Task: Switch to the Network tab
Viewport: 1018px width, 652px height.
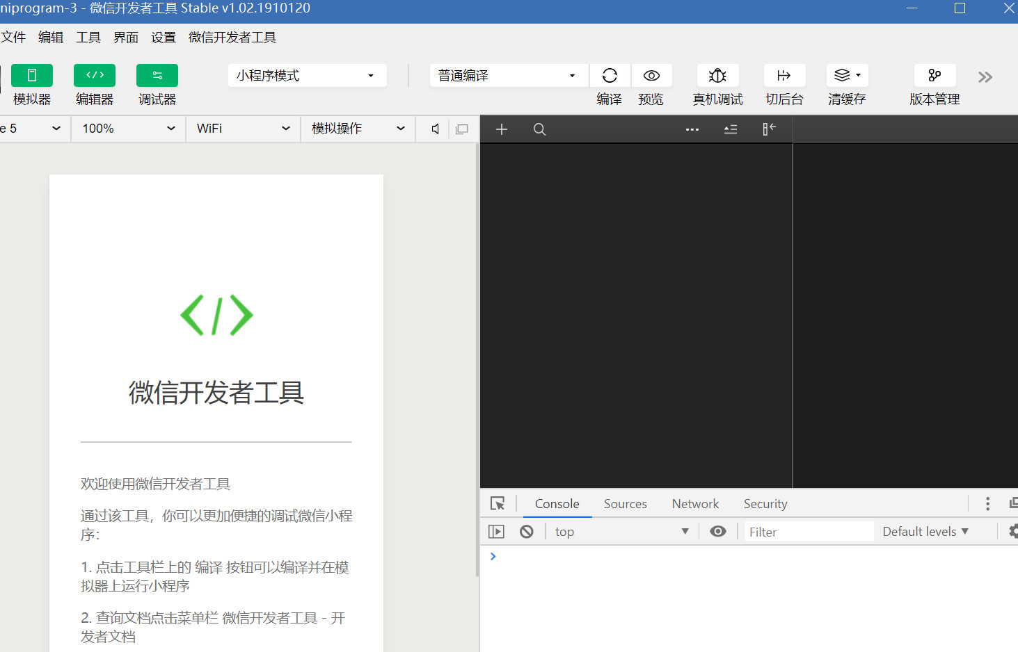Action: [x=695, y=504]
